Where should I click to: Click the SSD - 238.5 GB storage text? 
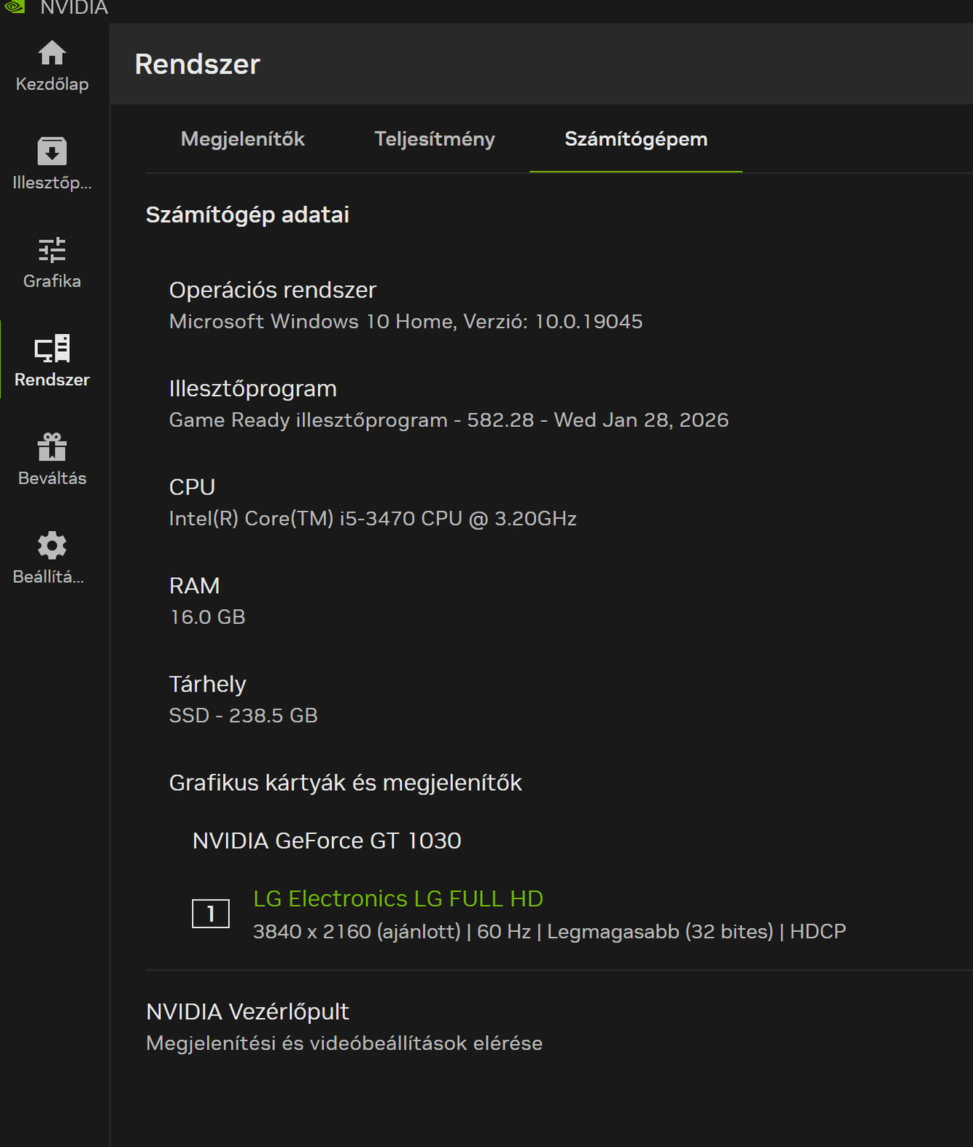[x=243, y=716]
